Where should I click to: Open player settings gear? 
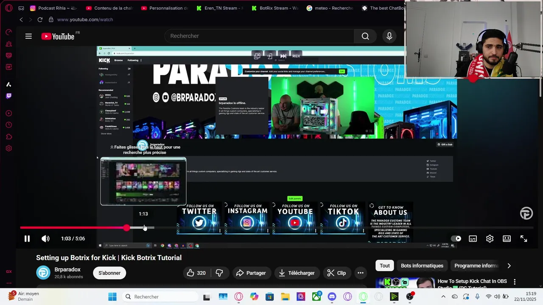(x=490, y=238)
